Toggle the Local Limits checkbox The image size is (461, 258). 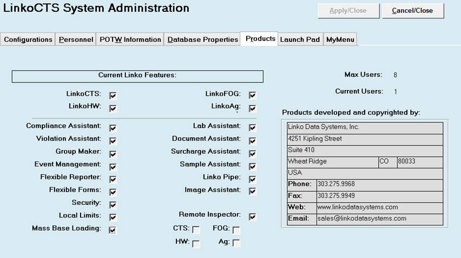113,217
